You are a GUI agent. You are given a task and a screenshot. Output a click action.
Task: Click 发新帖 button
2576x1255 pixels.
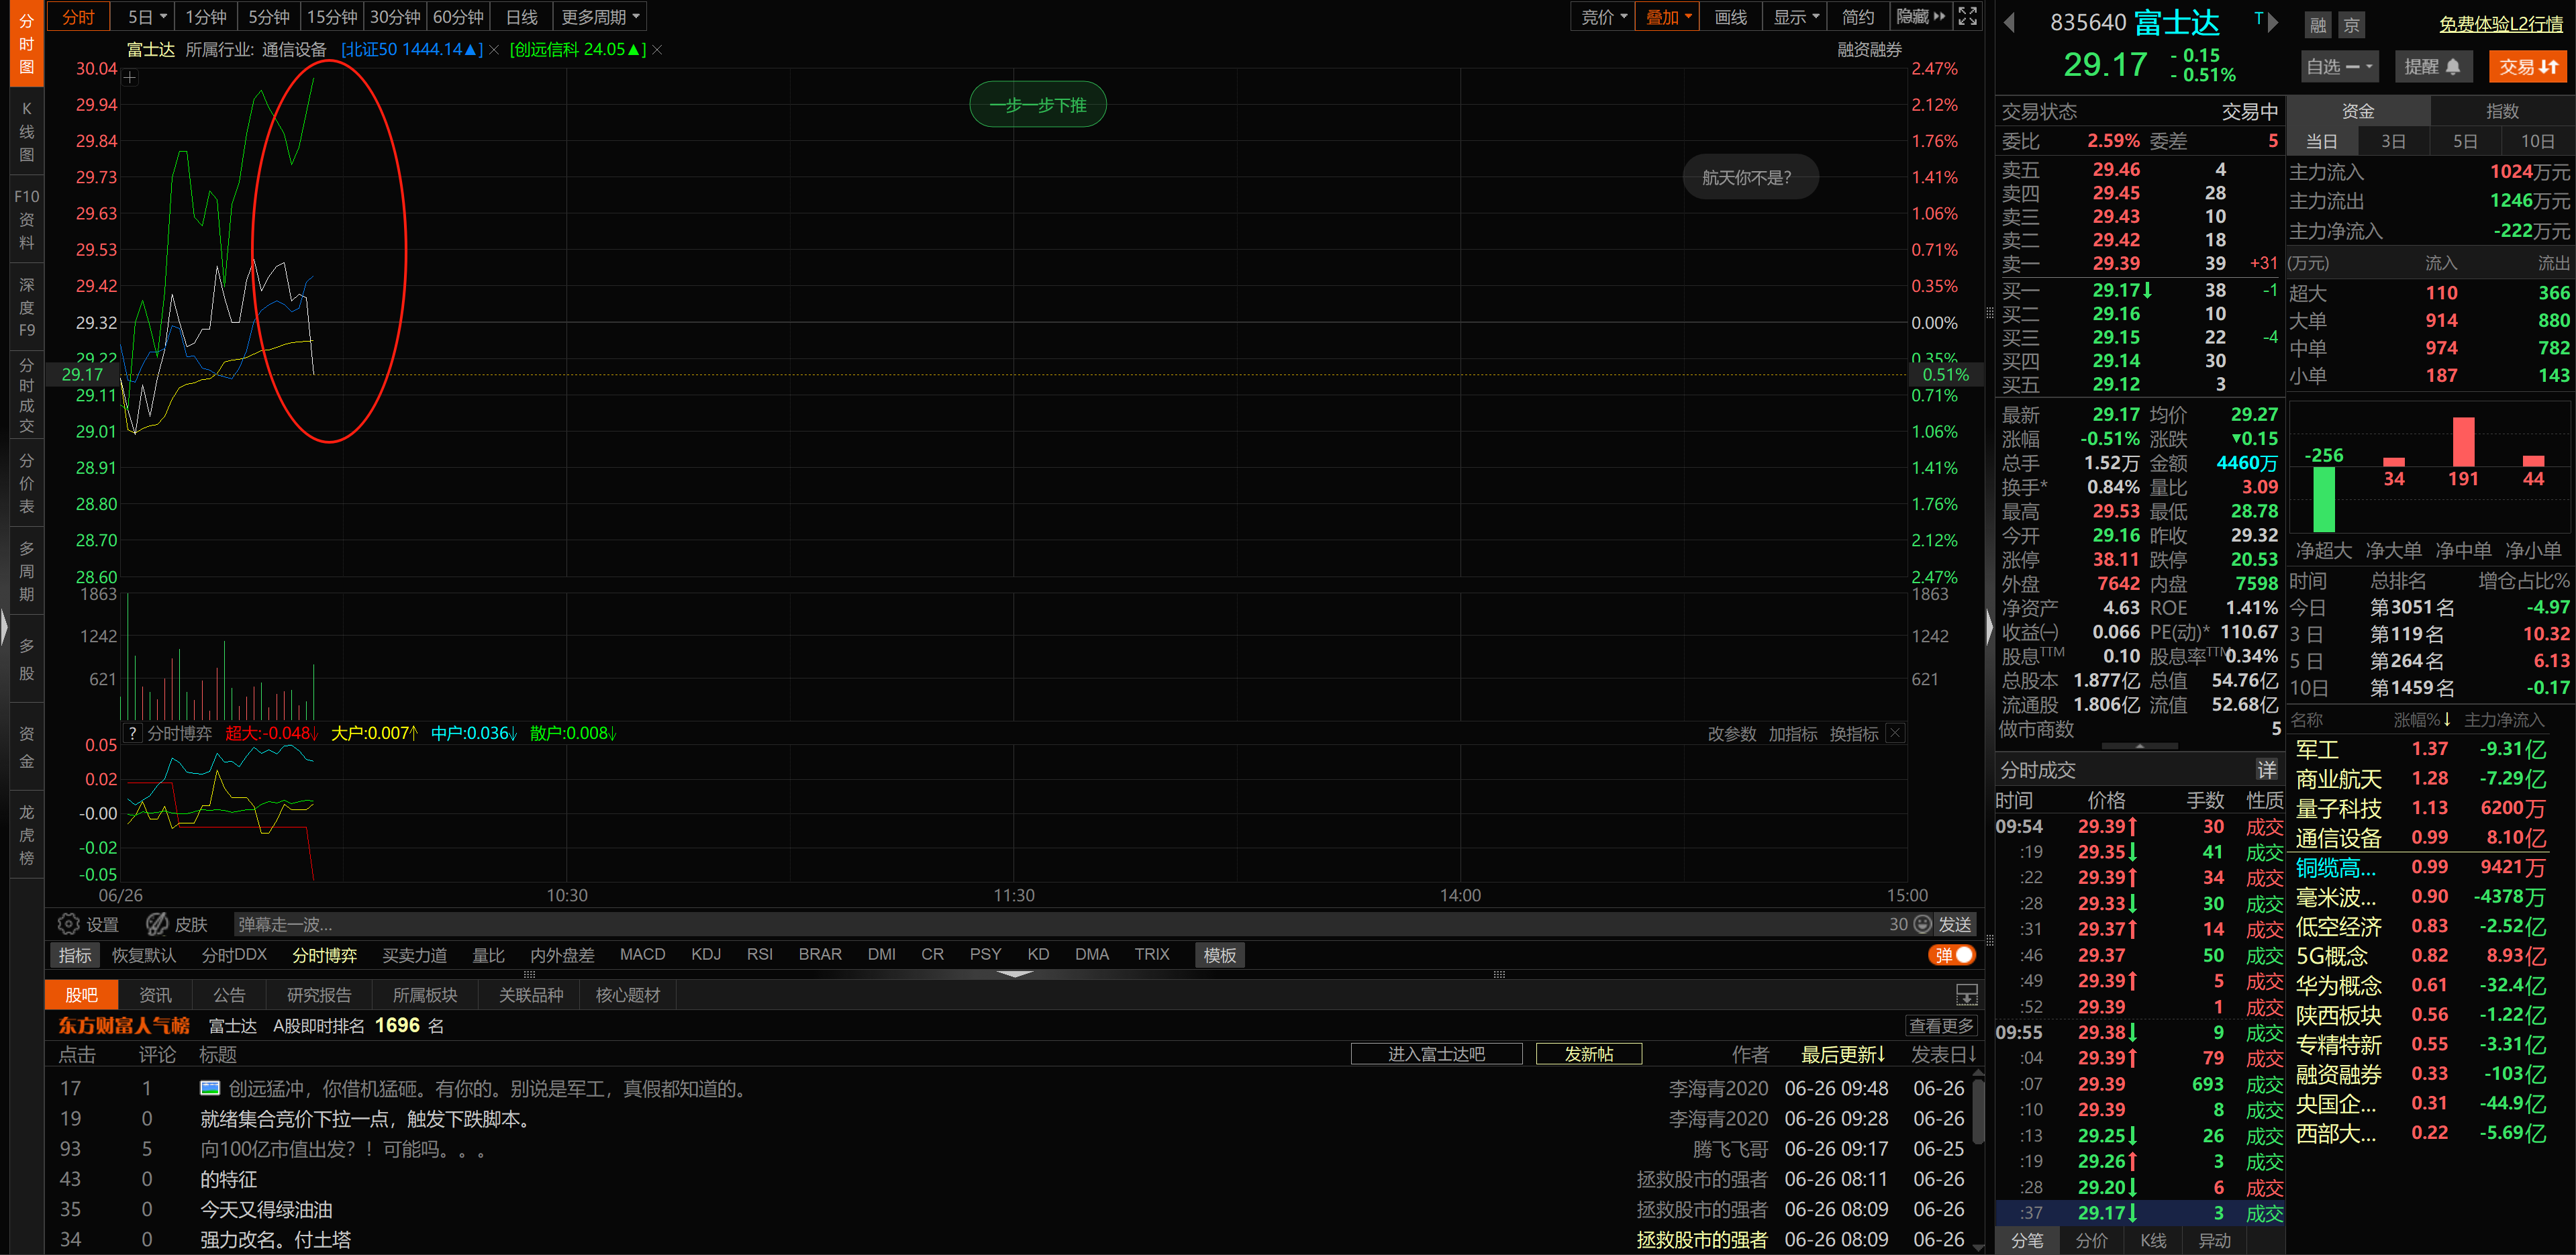(1588, 1054)
